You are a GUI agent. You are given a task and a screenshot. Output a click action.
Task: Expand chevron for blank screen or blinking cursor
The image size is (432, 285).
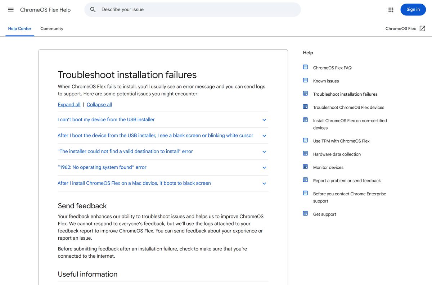tap(264, 136)
